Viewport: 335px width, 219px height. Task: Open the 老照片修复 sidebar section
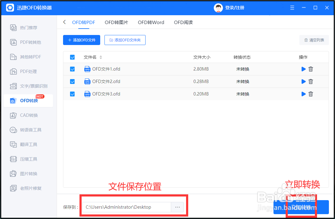tap(26, 188)
